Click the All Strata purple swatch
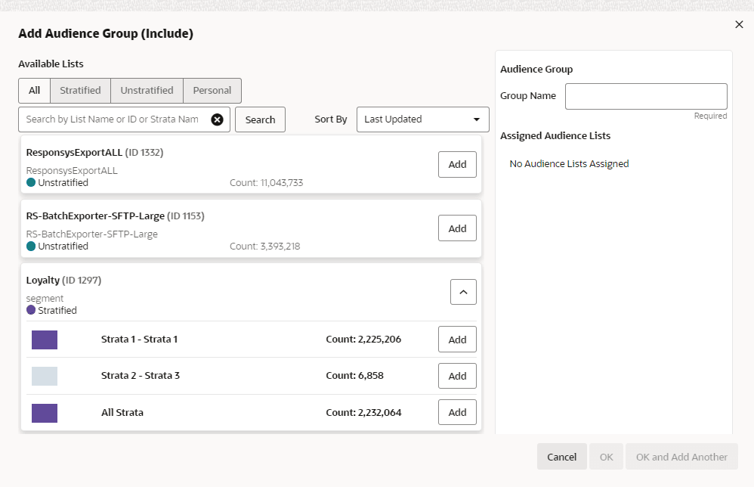The width and height of the screenshot is (754, 487). click(45, 413)
